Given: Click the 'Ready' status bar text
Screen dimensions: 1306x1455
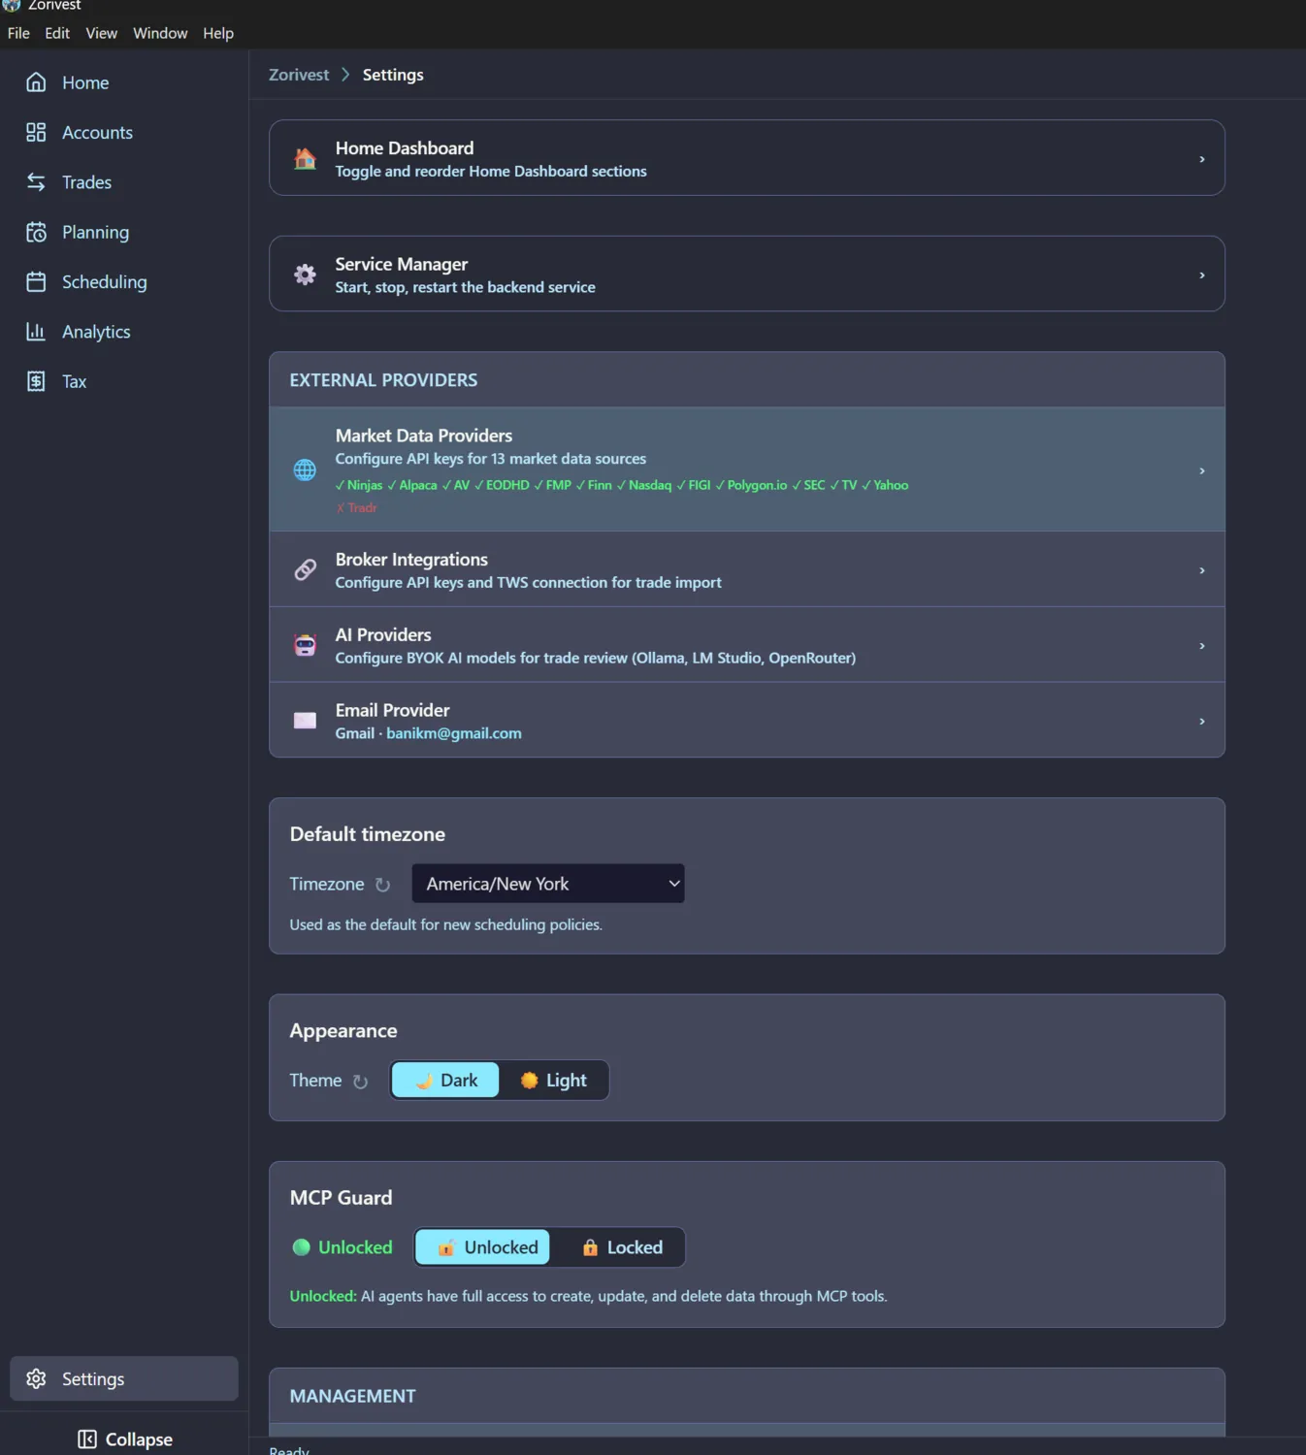Looking at the screenshot, I should coord(289,1450).
